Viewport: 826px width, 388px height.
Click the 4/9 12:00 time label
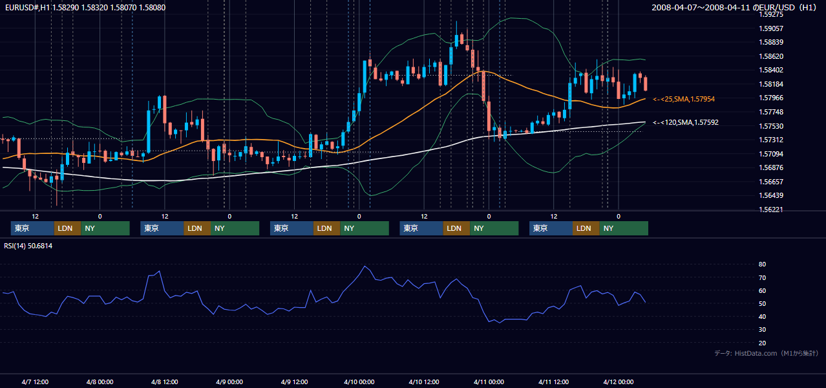point(294,382)
